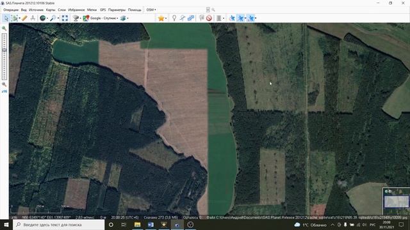The width and height of the screenshot is (410, 230).
Task: Expand globe tool dropdown arrow
Action: coord(47,19)
